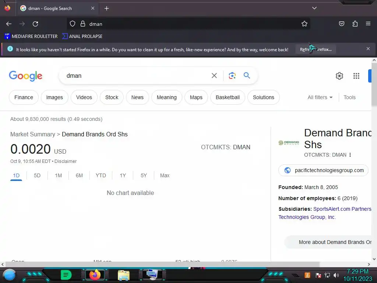Click More about Demand Brands button

328,242
